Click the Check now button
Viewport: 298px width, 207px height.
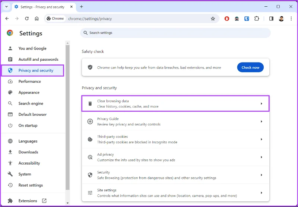pyautogui.click(x=250, y=67)
